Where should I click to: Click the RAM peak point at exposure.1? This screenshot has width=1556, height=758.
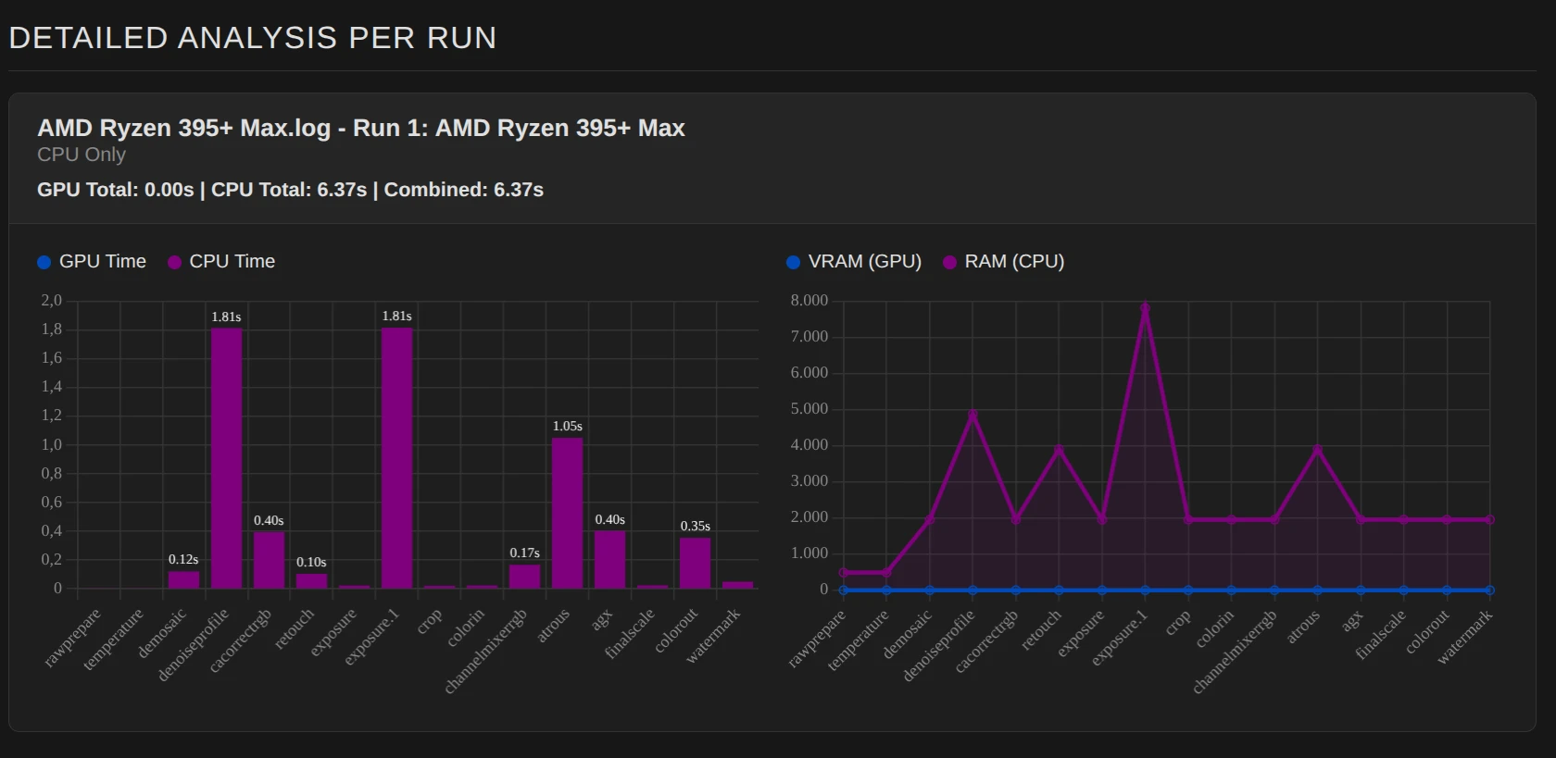tap(1145, 307)
